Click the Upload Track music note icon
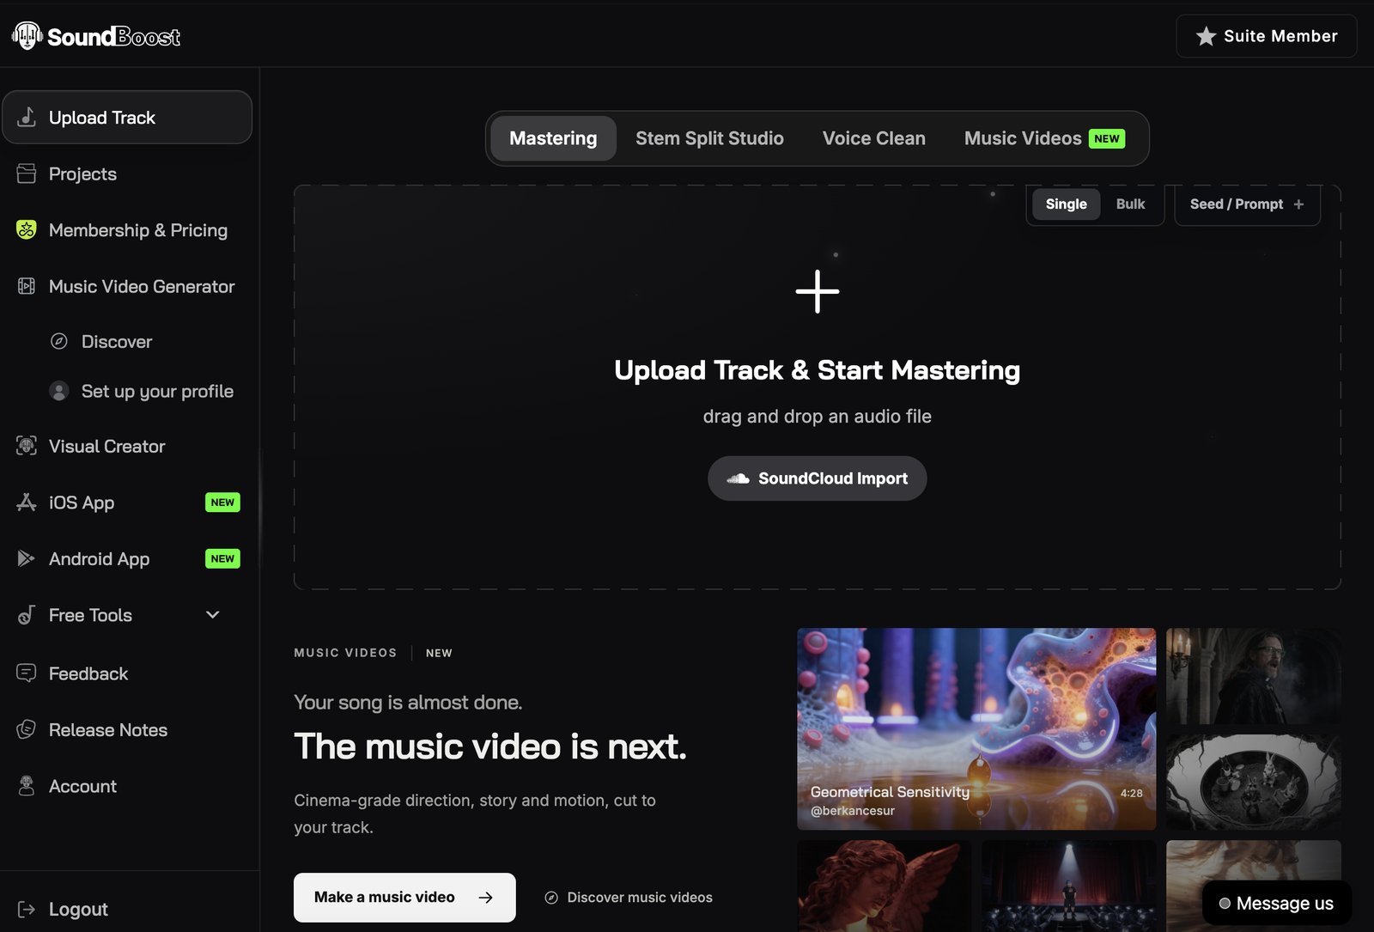This screenshot has width=1374, height=932. click(x=27, y=117)
